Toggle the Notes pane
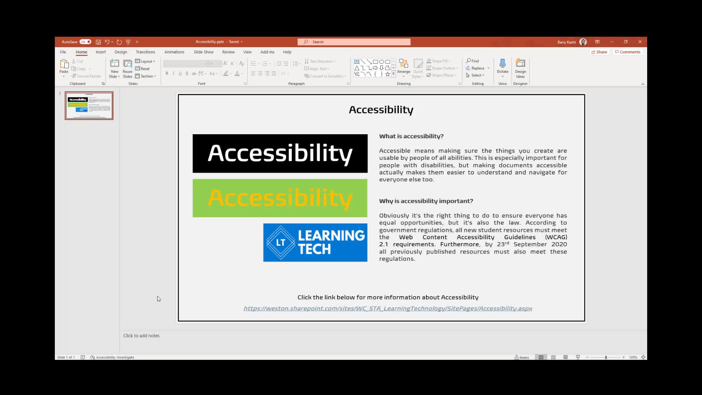This screenshot has height=395, width=702. pyautogui.click(x=521, y=357)
